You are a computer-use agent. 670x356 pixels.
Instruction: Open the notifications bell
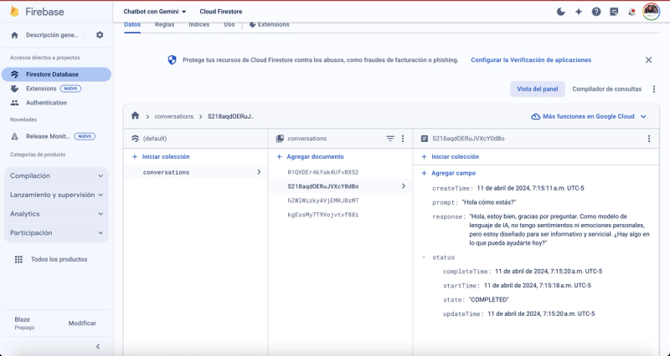pos(631,12)
